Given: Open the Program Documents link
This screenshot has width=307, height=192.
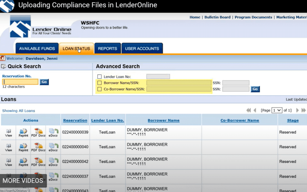Looking at the screenshot, I should click(x=253, y=17).
